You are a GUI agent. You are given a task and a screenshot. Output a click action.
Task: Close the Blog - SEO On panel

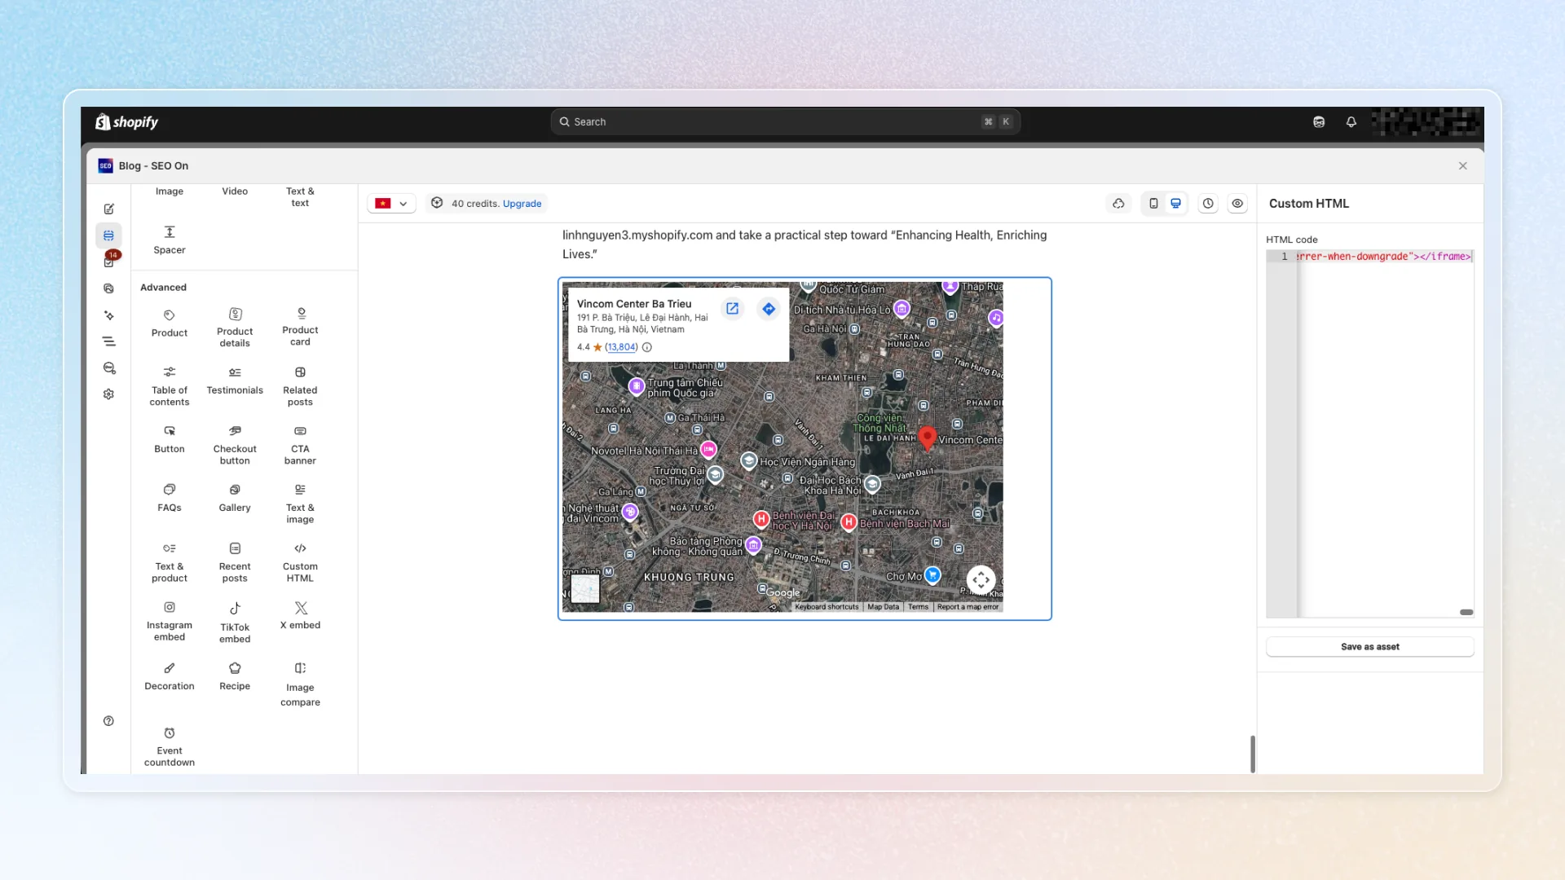1463,166
